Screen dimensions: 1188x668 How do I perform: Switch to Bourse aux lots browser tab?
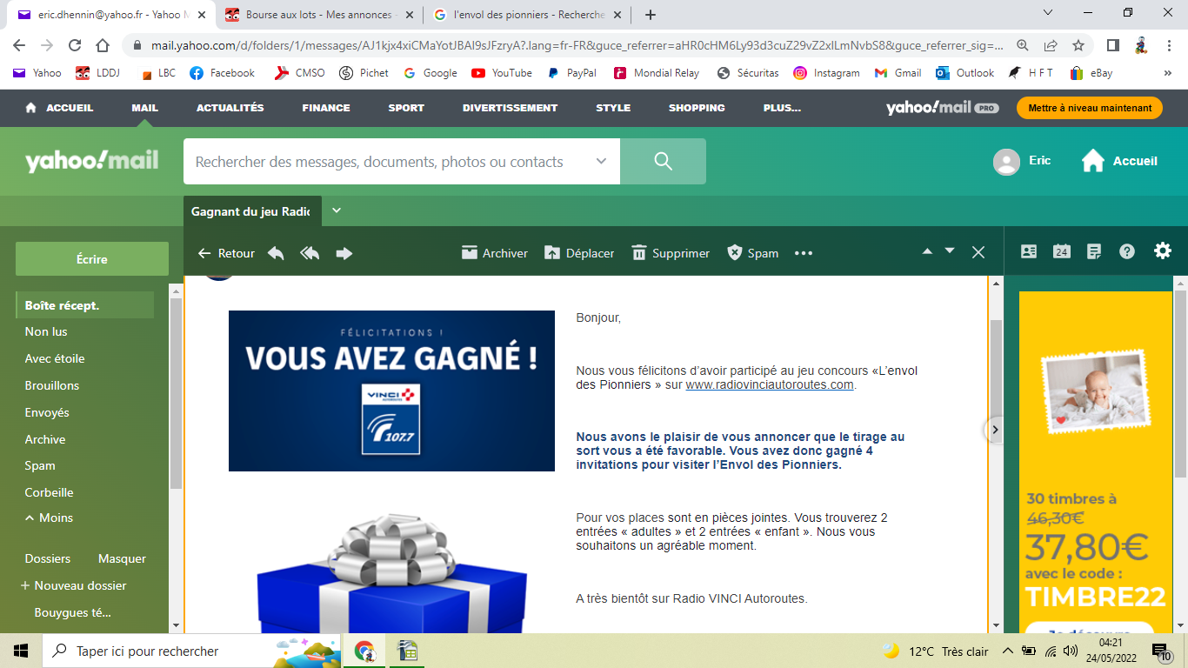tap(317, 15)
